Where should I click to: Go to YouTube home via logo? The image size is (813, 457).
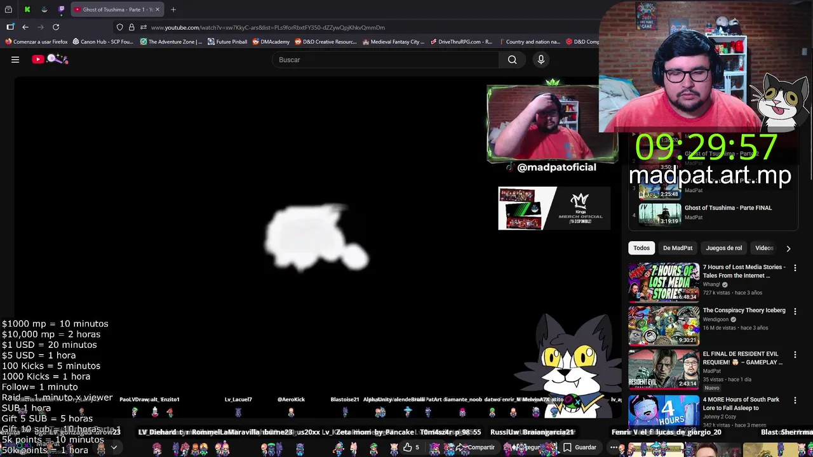tap(50, 59)
